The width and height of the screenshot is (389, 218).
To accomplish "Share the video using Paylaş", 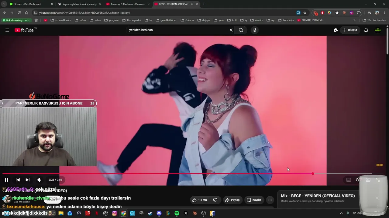I will pos(232,200).
